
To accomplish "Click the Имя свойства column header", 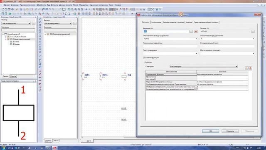I will 171,72.
